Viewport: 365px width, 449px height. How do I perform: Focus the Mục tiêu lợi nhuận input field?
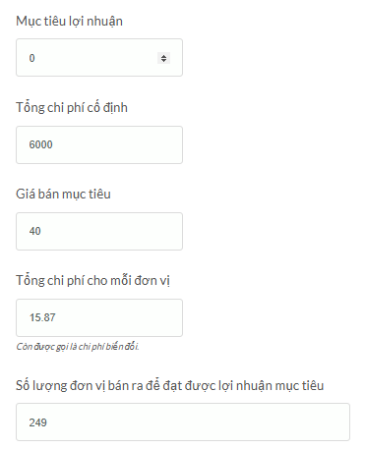click(99, 58)
